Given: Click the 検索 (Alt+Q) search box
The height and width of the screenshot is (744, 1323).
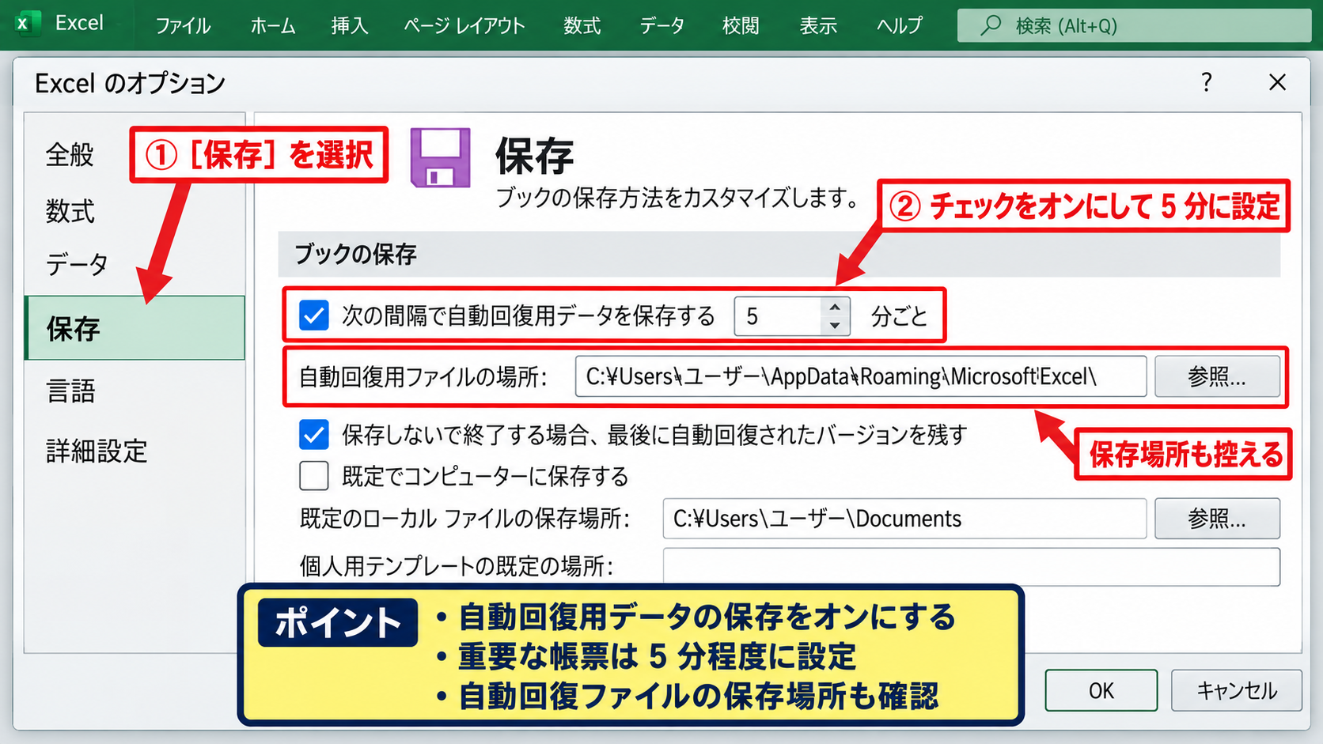Looking at the screenshot, I should tap(1134, 25).
